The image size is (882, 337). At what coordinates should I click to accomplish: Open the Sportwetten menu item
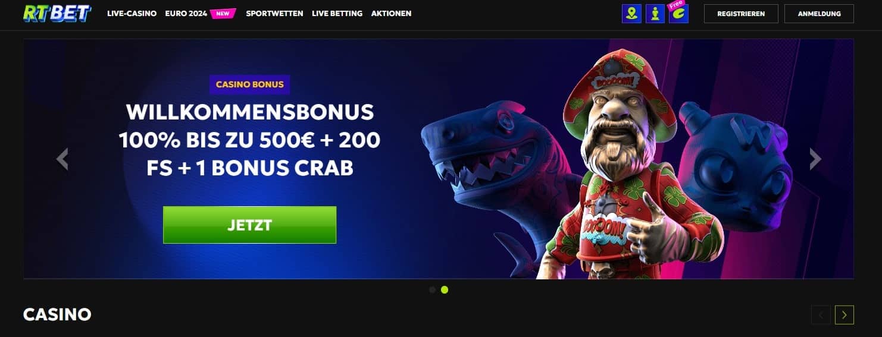[x=274, y=13]
